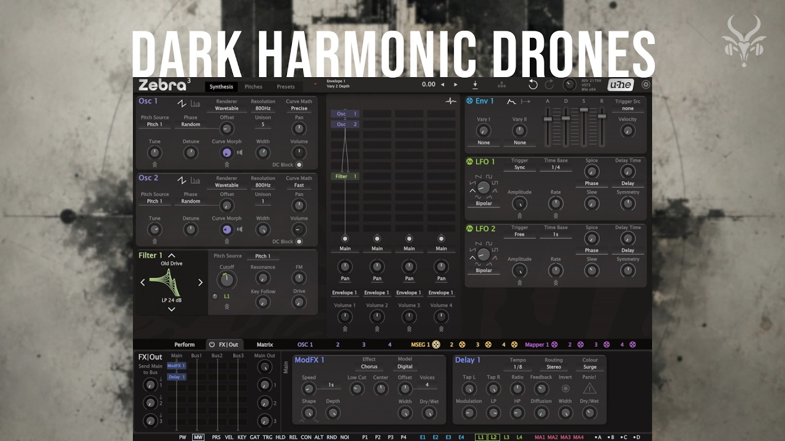
Task: Click the Osc 1 waveform shape icon
Action: point(182,103)
